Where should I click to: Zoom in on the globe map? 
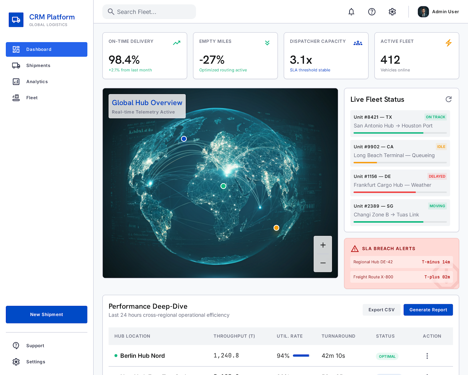click(x=323, y=245)
